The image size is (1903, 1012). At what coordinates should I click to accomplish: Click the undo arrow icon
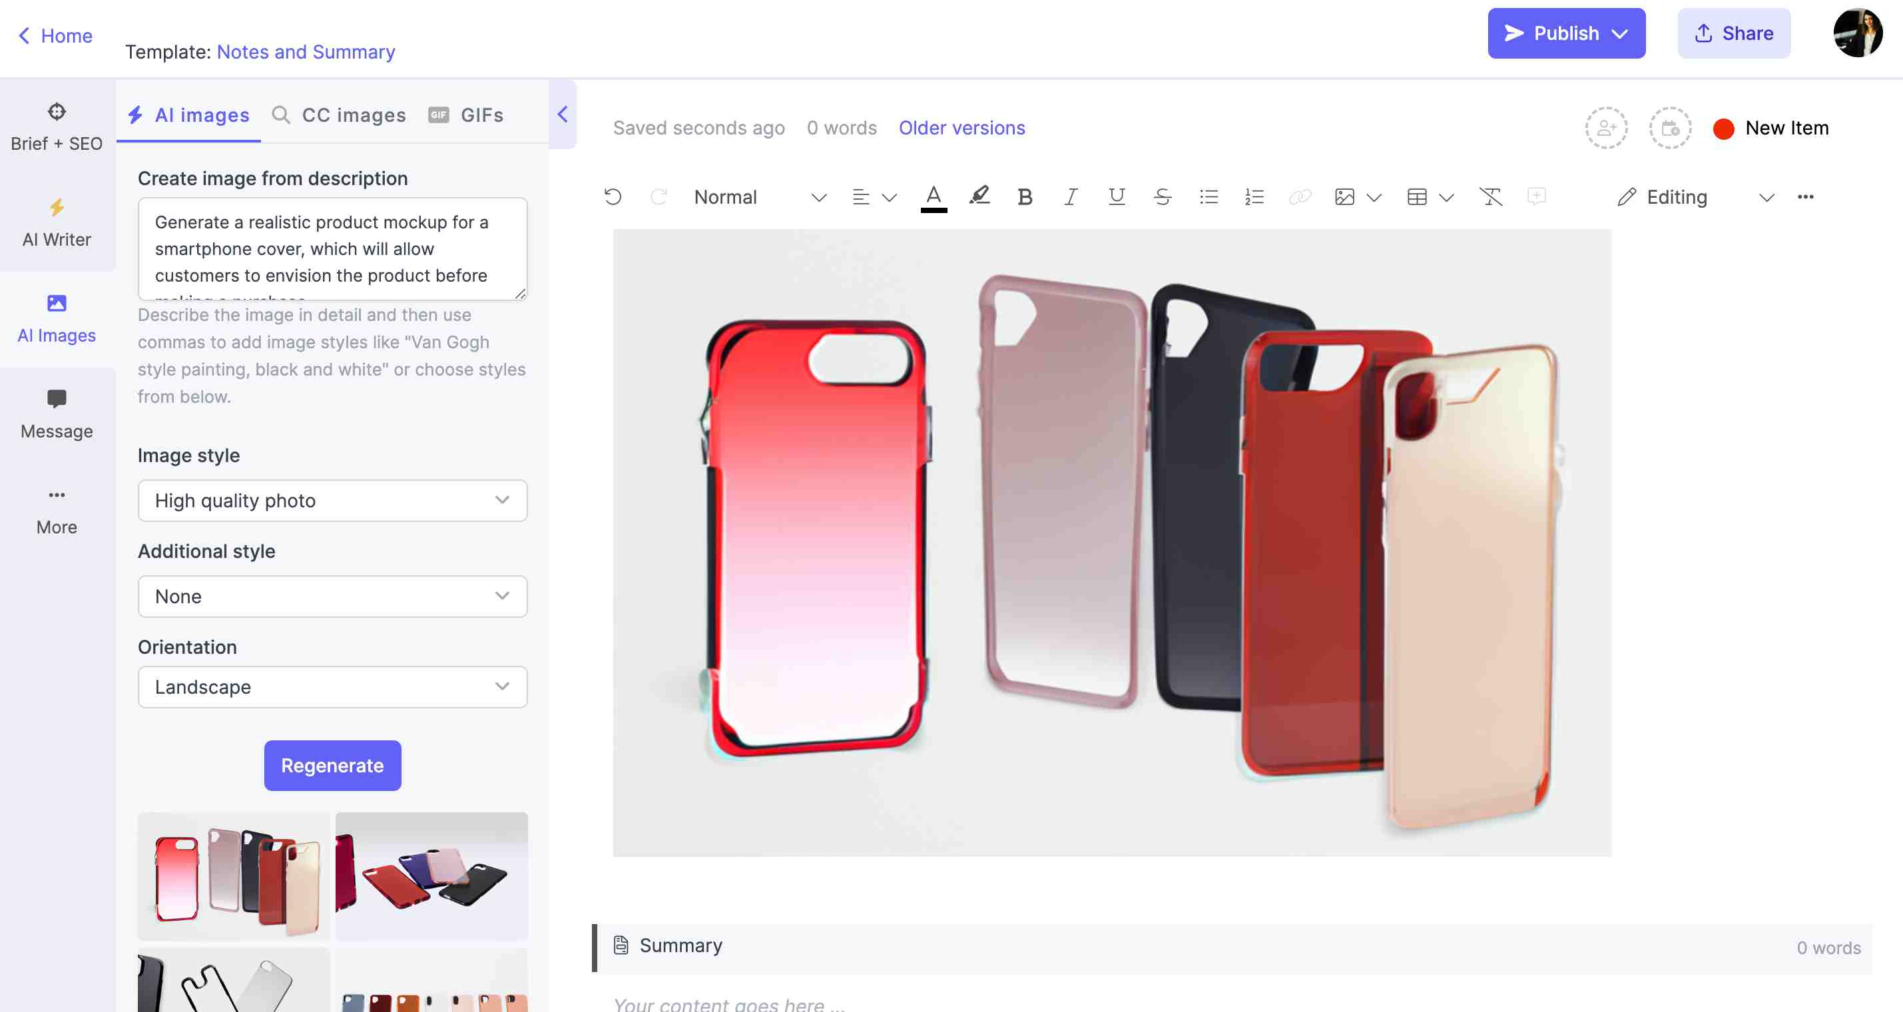coord(613,196)
